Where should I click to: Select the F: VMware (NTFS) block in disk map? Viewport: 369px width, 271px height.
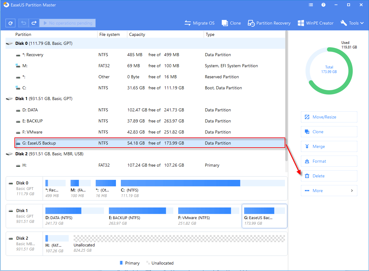(x=209, y=216)
